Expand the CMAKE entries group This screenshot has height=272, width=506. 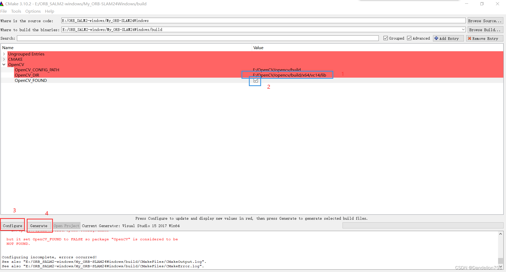click(x=4, y=59)
